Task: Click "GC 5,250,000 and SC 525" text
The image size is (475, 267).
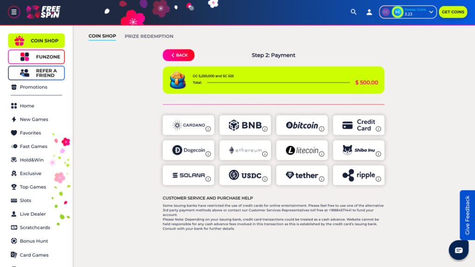Action: coord(213,76)
